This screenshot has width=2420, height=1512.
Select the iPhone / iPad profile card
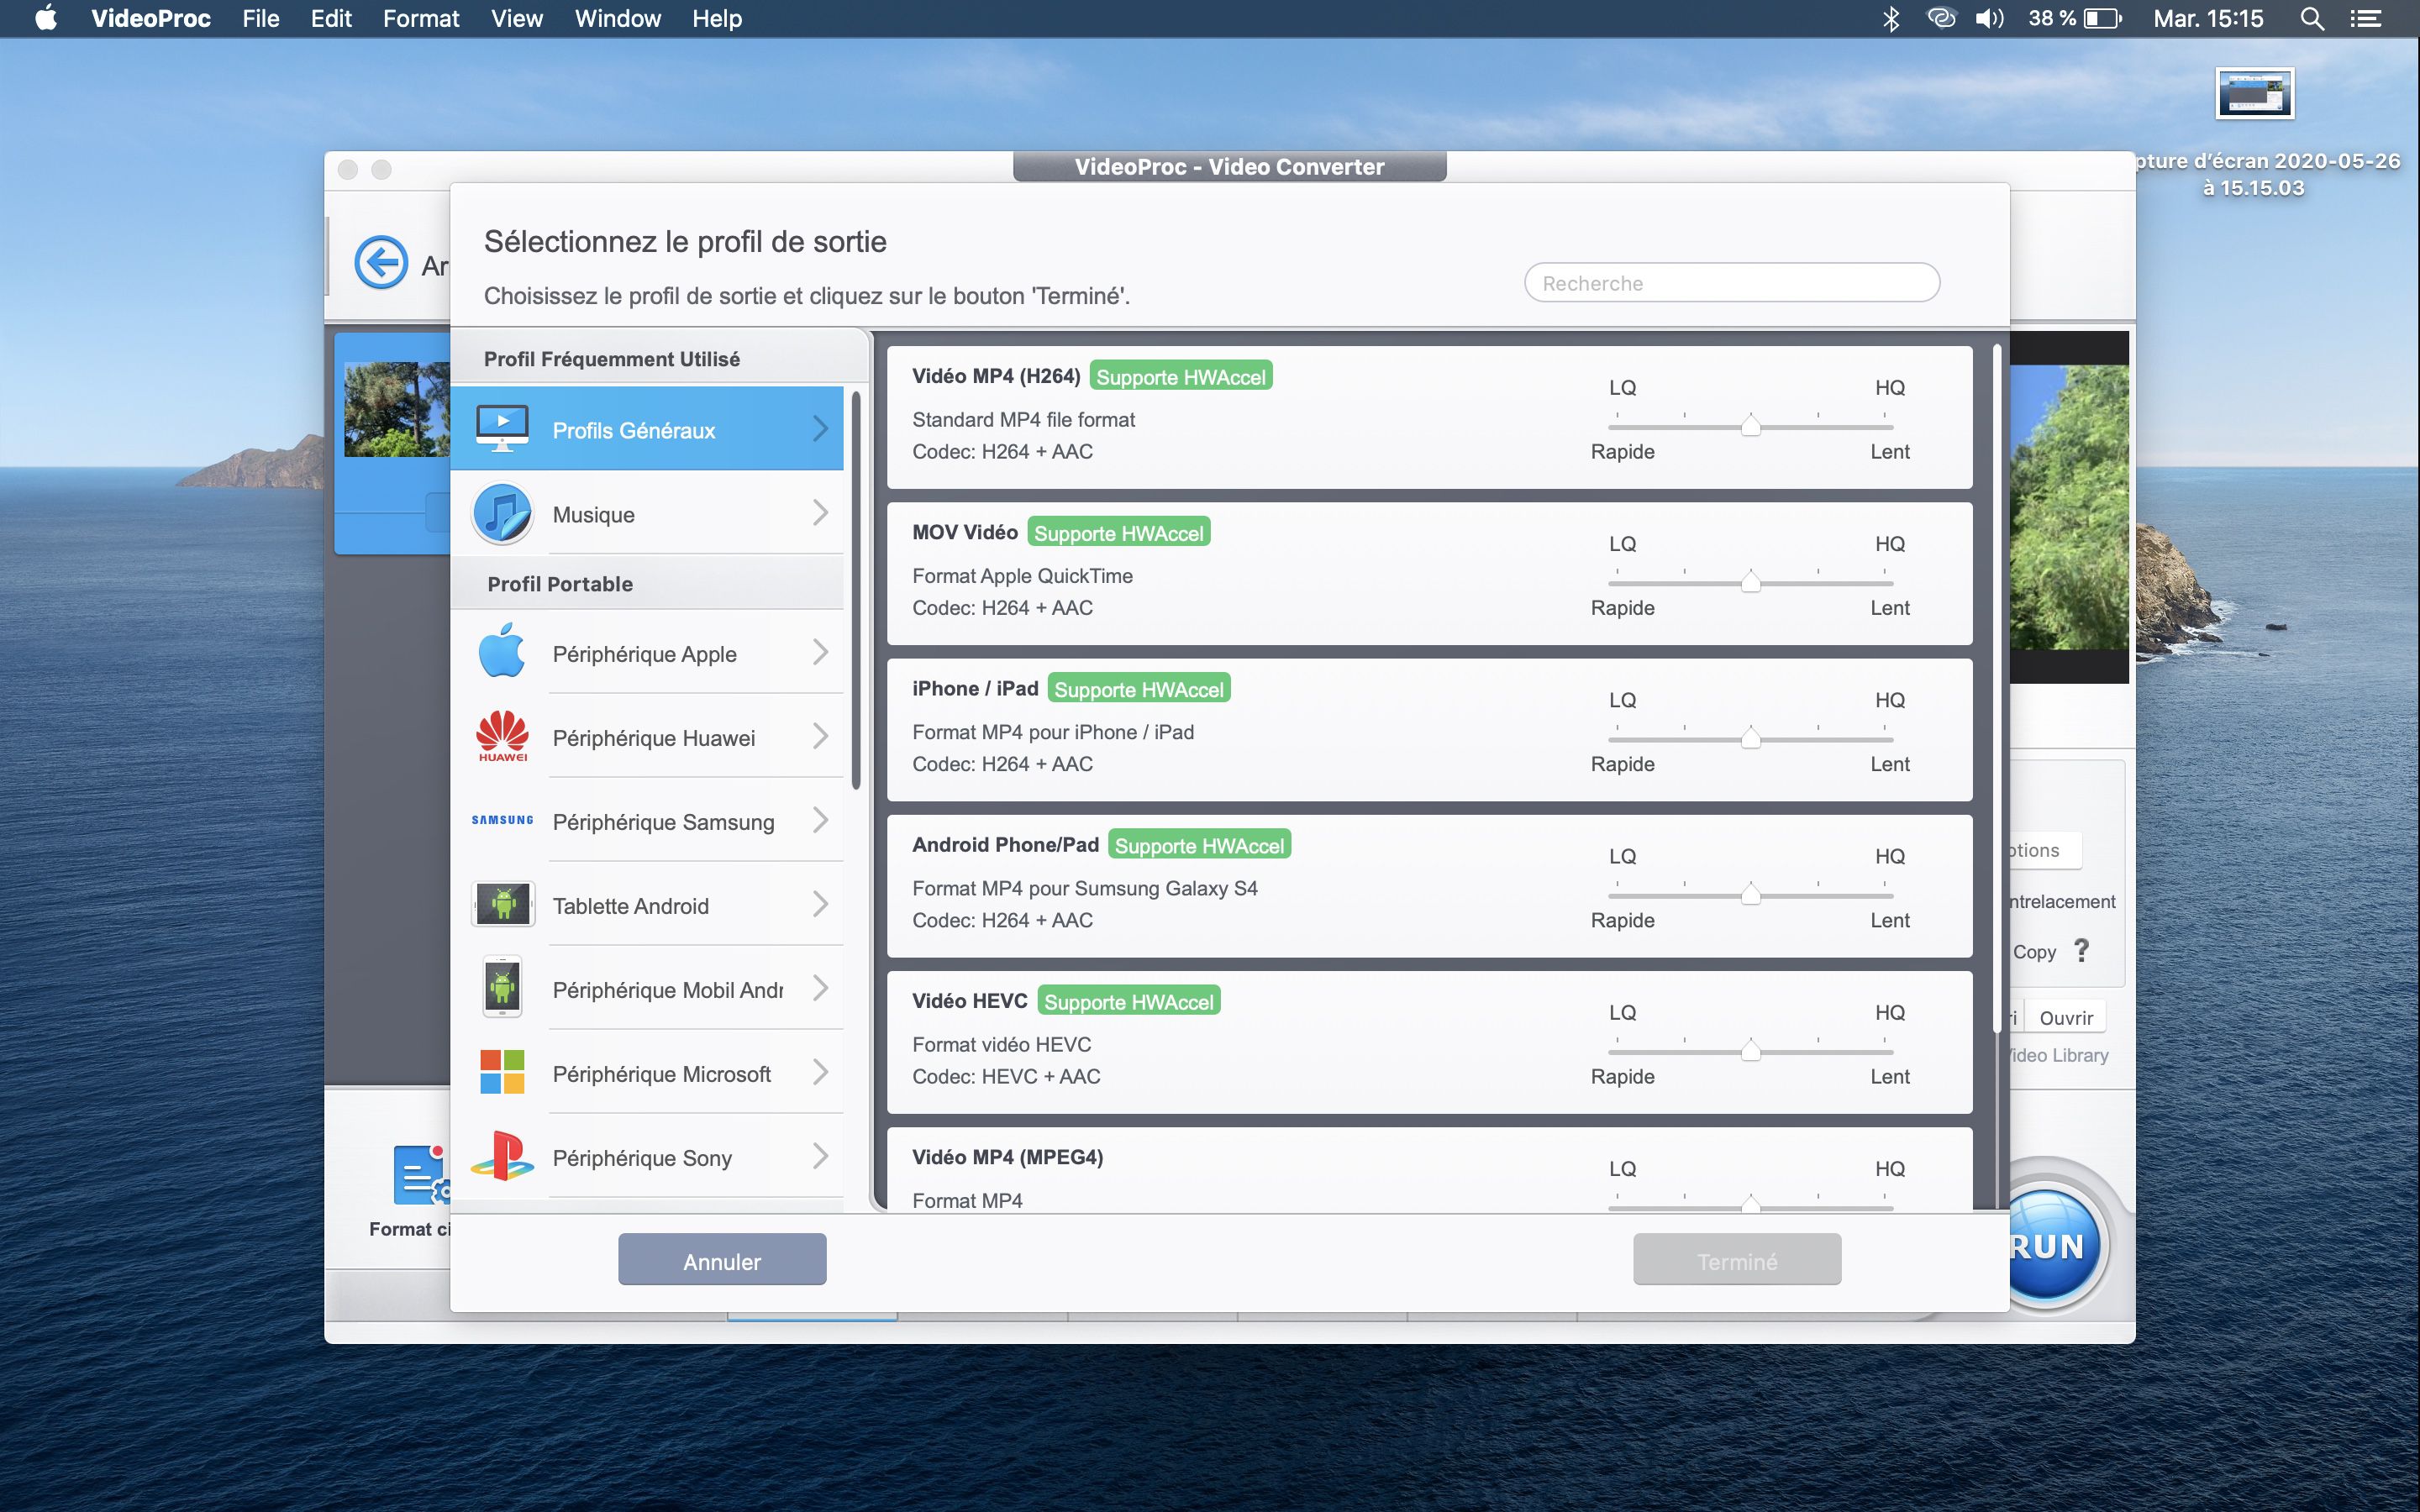coord(1429,730)
